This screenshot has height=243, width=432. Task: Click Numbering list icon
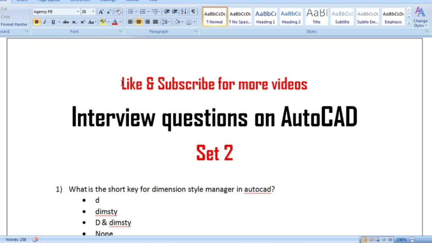143,12
